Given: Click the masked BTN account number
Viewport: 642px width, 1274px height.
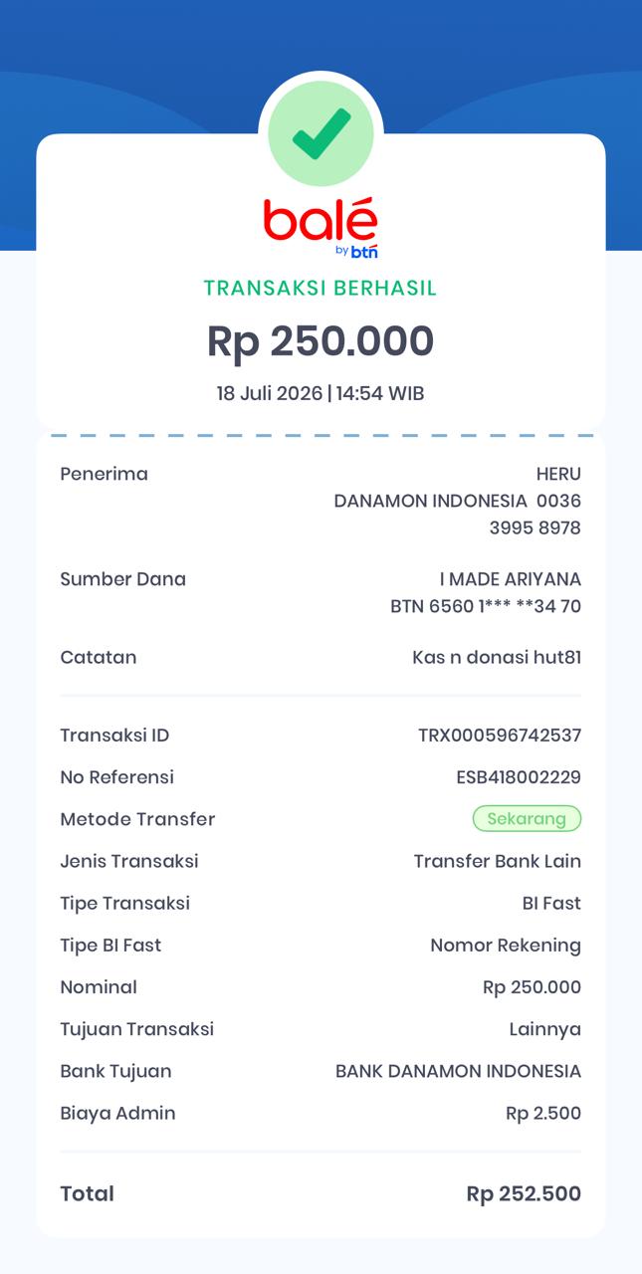Looking at the screenshot, I should (x=486, y=605).
